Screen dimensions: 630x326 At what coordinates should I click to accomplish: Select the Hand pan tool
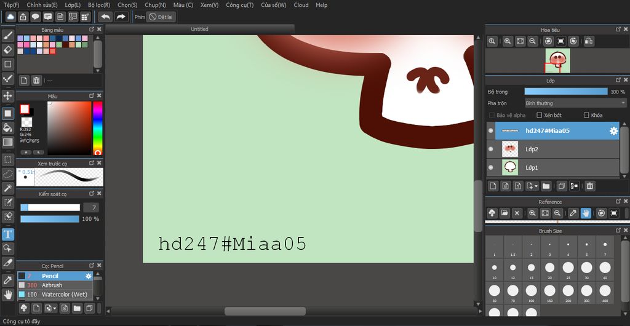8,295
